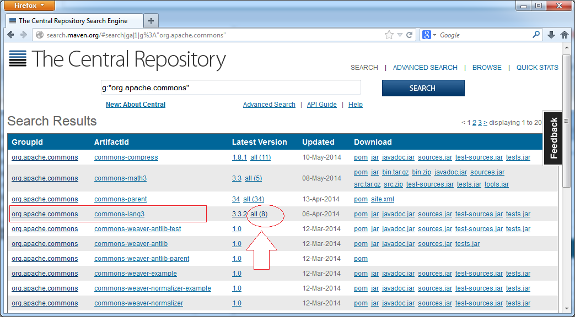This screenshot has width=575, height=317.
Task: Open version 1.8.1 of commons-compress
Action: tap(239, 157)
